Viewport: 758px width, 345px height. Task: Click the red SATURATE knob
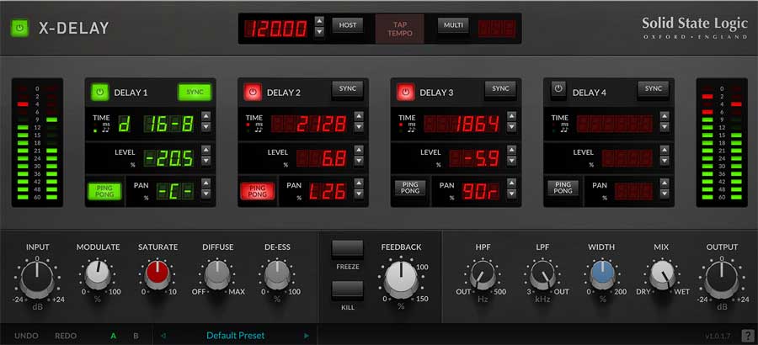(157, 275)
